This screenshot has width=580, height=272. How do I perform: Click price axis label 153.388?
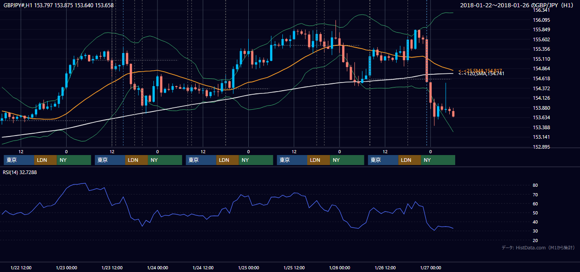(541, 127)
